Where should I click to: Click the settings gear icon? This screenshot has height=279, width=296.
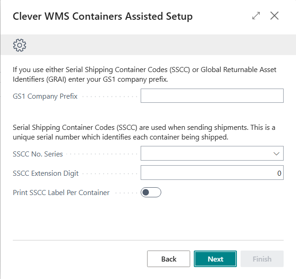20,45
